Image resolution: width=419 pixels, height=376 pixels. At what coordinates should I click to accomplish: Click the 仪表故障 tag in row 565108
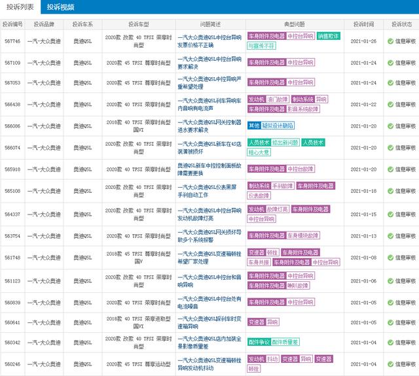pyautogui.click(x=259, y=196)
